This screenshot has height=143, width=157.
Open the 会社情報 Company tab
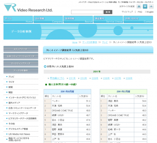coord(48,19)
